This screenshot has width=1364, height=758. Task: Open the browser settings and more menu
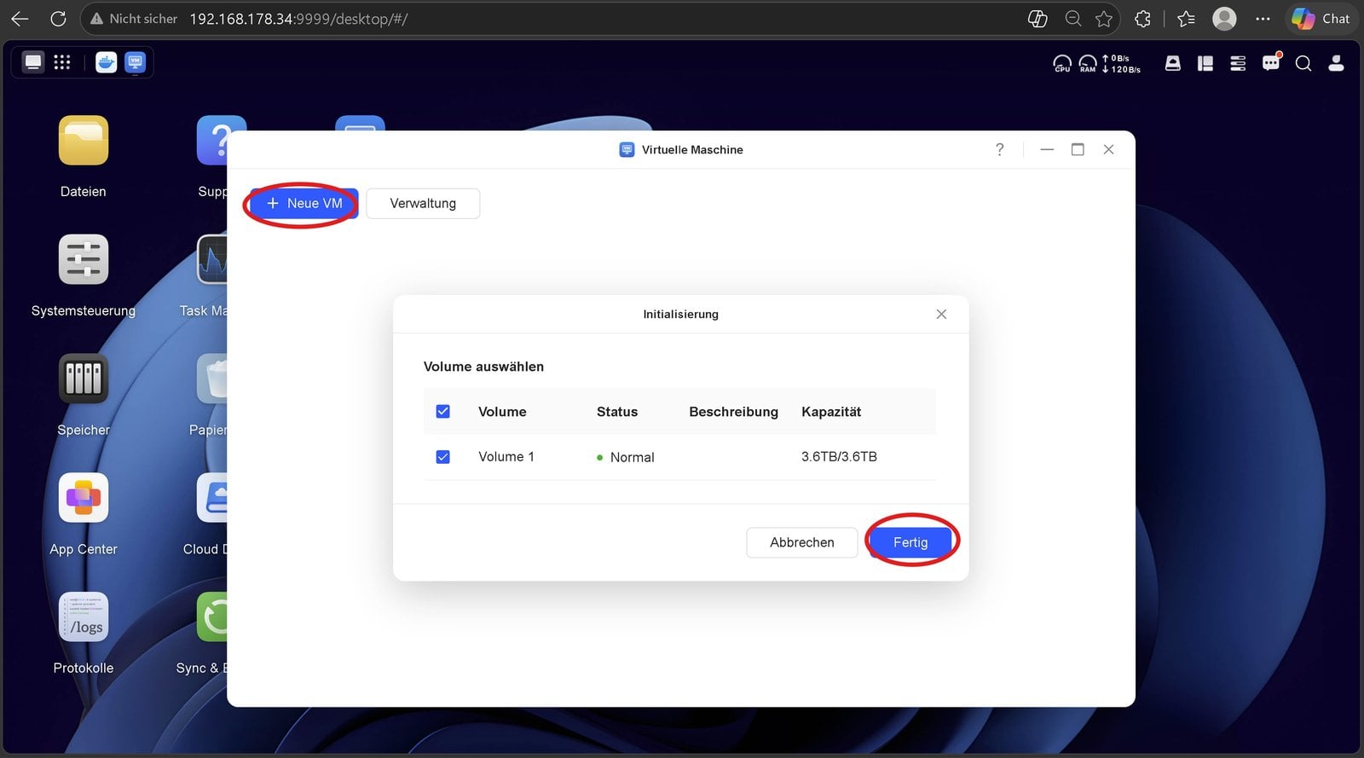1263,18
